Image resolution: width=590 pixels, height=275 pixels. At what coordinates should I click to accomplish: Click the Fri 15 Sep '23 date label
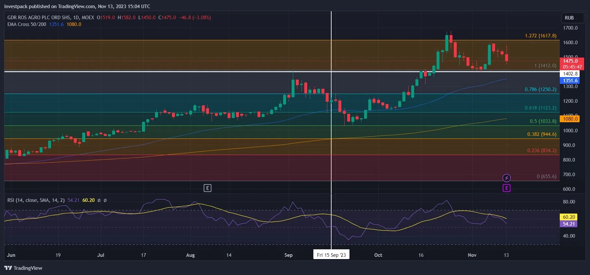[x=331, y=255]
